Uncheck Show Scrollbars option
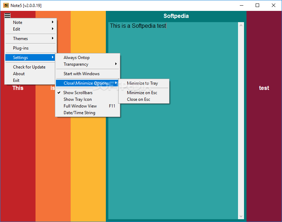 pos(88,93)
